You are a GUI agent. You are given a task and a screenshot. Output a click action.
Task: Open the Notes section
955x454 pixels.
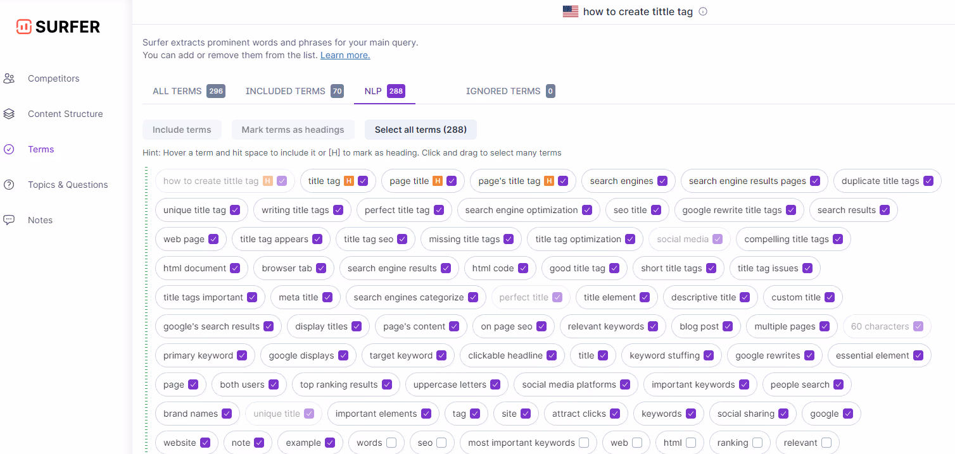point(40,220)
